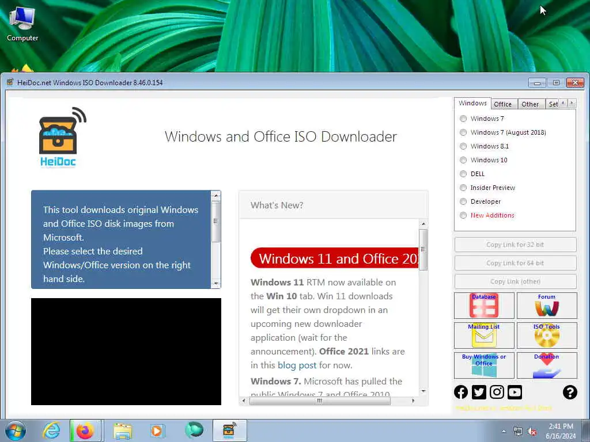The width and height of the screenshot is (590, 442).
Task: Open the Database icon button
Action: (x=484, y=305)
